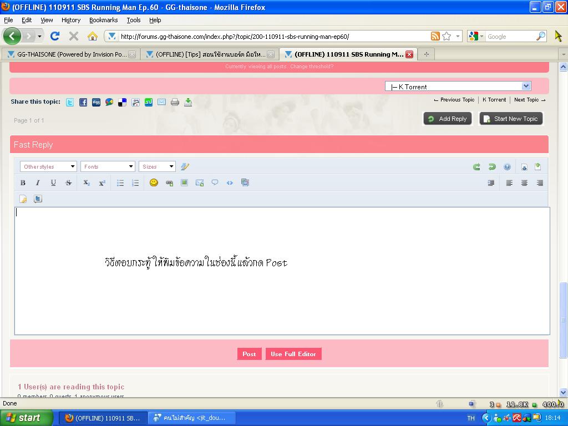The image size is (568, 426).
Task: Click Start New Topic button
Action: click(511, 119)
